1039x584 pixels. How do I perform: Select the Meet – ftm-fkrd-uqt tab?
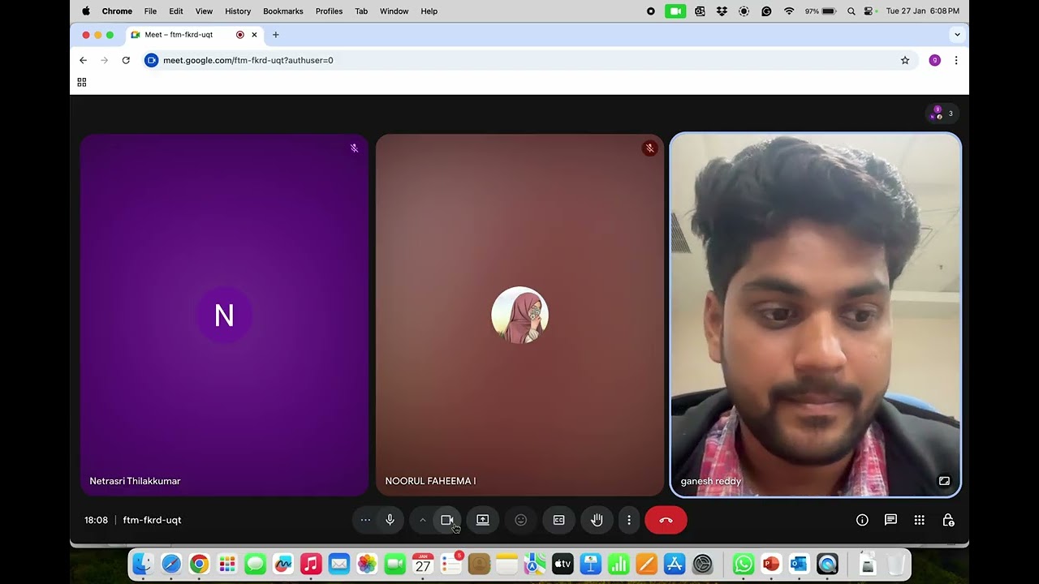click(x=195, y=35)
